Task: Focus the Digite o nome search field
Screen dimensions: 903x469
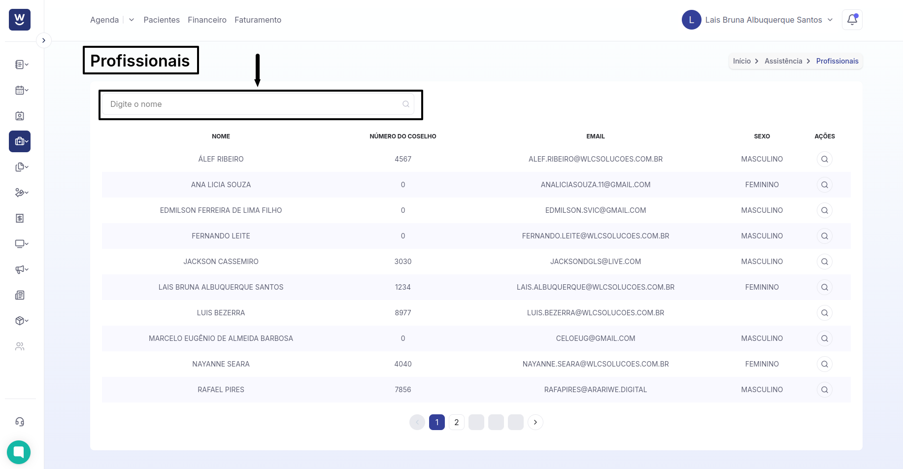Action: coord(258,104)
